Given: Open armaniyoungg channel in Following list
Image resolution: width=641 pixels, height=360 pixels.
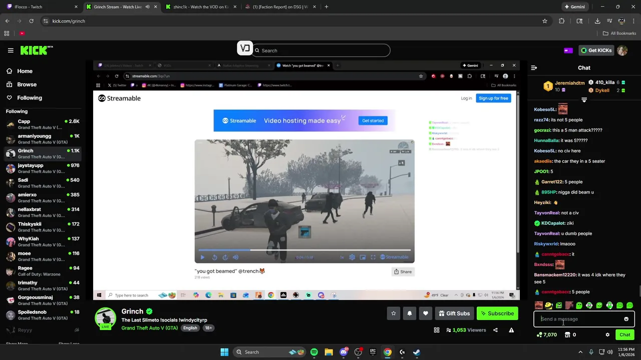Looking at the screenshot, I should coord(42,139).
